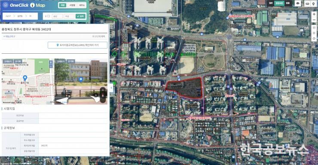Open the 읍면동 district selector
The image size is (318, 165).
[x=20, y=16]
